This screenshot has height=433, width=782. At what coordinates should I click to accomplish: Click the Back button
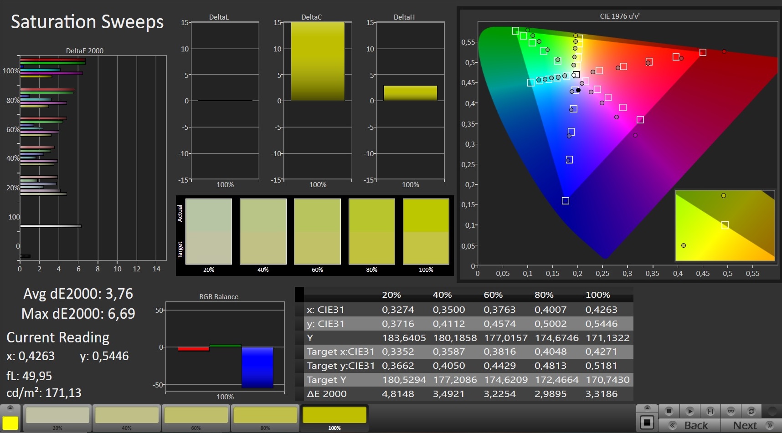tap(690, 425)
